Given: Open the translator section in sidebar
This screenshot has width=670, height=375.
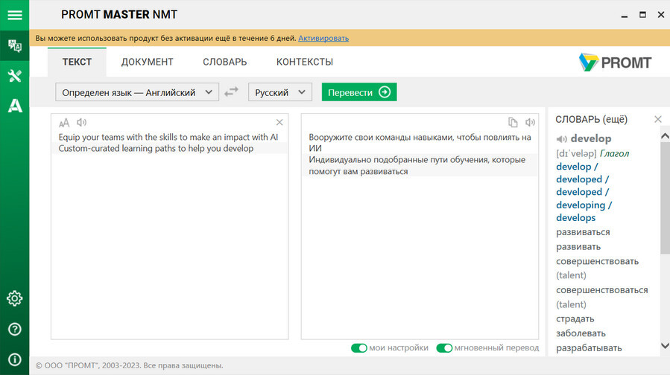Looking at the screenshot, I should [x=14, y=45].
